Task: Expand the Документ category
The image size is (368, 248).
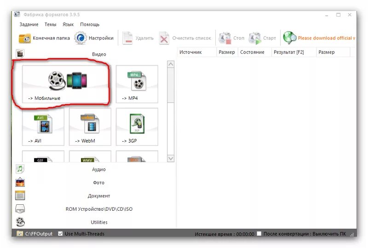Action: pos(94,196)
